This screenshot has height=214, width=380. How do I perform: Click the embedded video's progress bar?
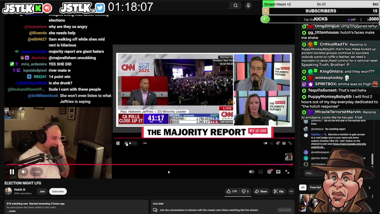pyautogui.click(x=204, y=138)
